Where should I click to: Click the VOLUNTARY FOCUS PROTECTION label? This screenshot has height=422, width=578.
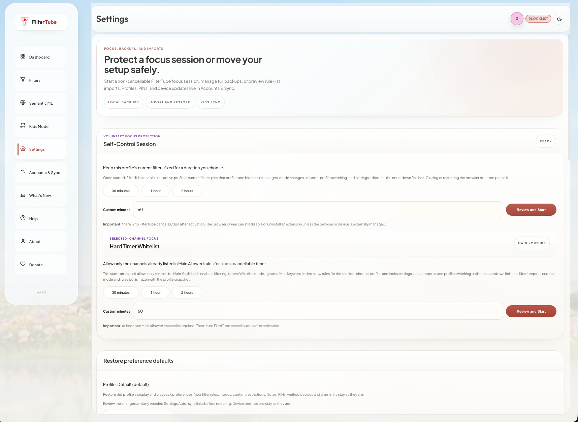(x=132, y=136)
